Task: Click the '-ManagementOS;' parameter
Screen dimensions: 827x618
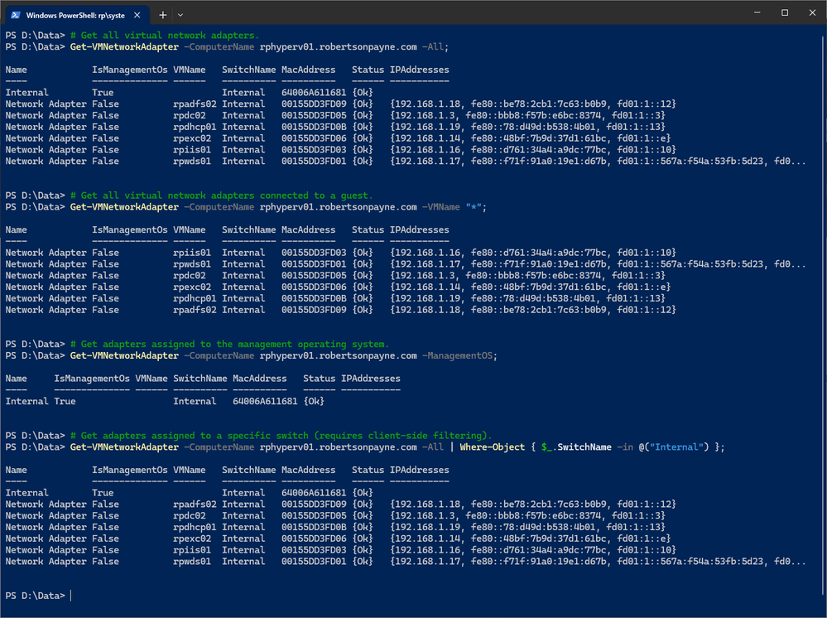Action: (459, 355)
